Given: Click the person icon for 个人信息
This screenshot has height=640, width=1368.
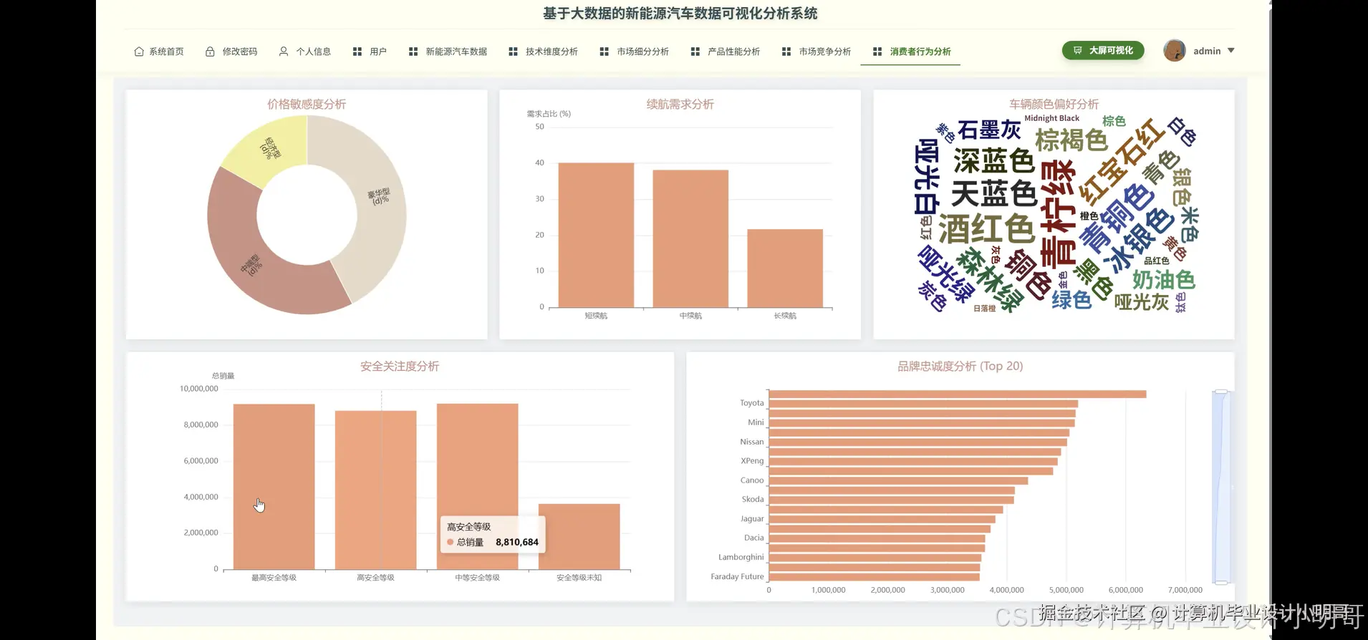Looking at the screenshot, I should 284,52.
